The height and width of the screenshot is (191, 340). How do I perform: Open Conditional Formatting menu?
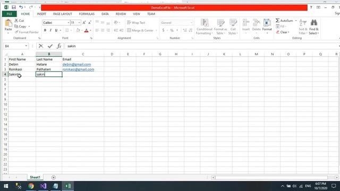(204, 27)
